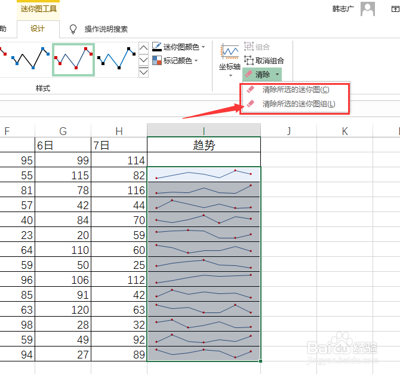Move the style gallery up one row
The height and width of the screenshot is (374, 400).
pyautogui.click(x=144, y=48)
